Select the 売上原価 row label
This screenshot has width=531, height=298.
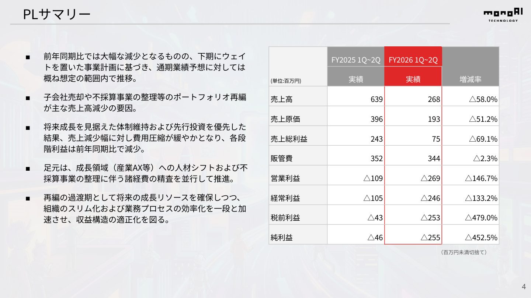click(298, 116)
